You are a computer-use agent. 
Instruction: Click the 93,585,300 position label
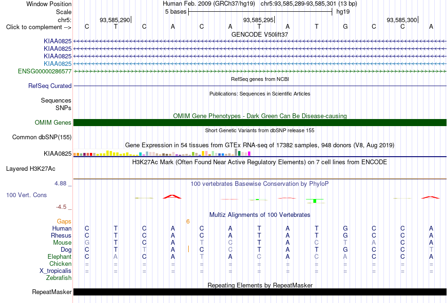pos(402,20)
